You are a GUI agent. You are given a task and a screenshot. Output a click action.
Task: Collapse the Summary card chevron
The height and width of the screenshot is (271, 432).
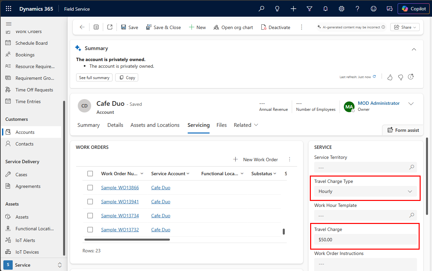(x=414, y=49)
